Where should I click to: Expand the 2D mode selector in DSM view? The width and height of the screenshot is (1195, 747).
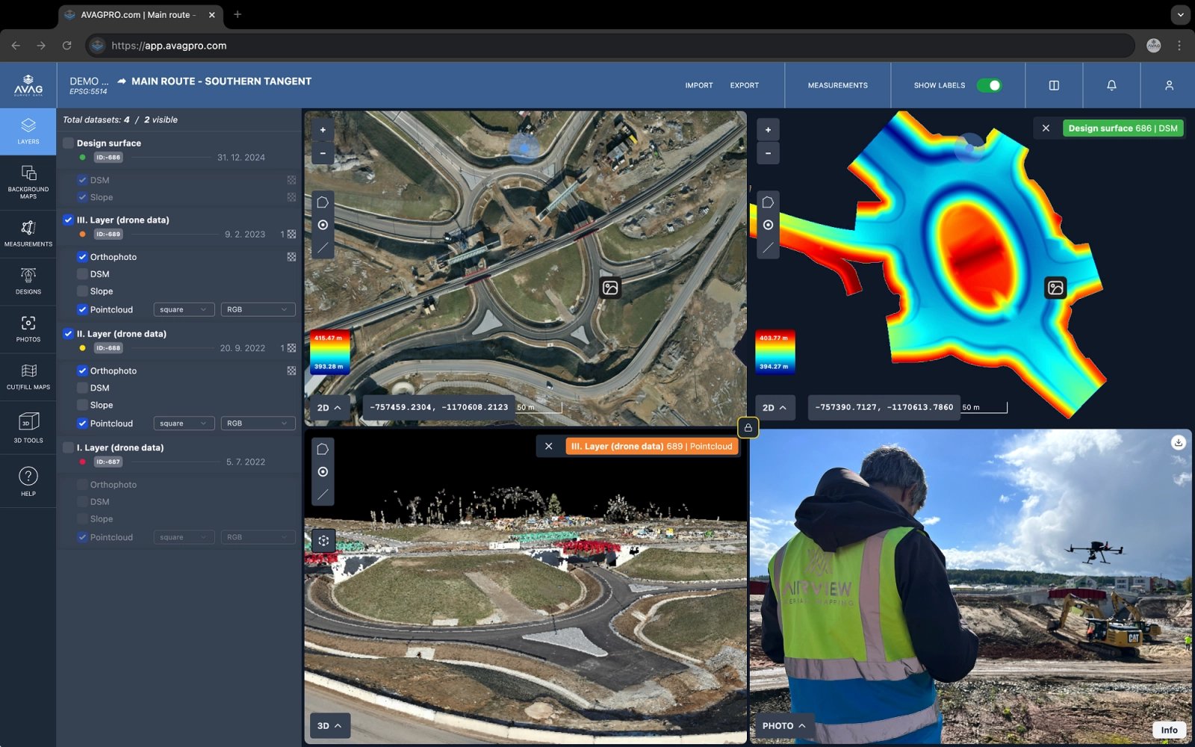(775, 408)
